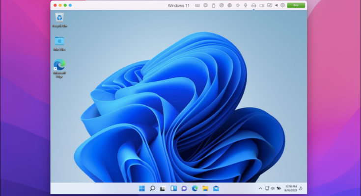Launch Teams Chat from the taskbar
The image size is (361, 196).
[184, 188]
